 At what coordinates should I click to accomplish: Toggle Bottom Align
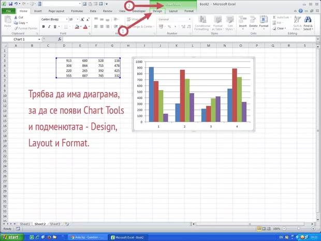tap(108, 19)
